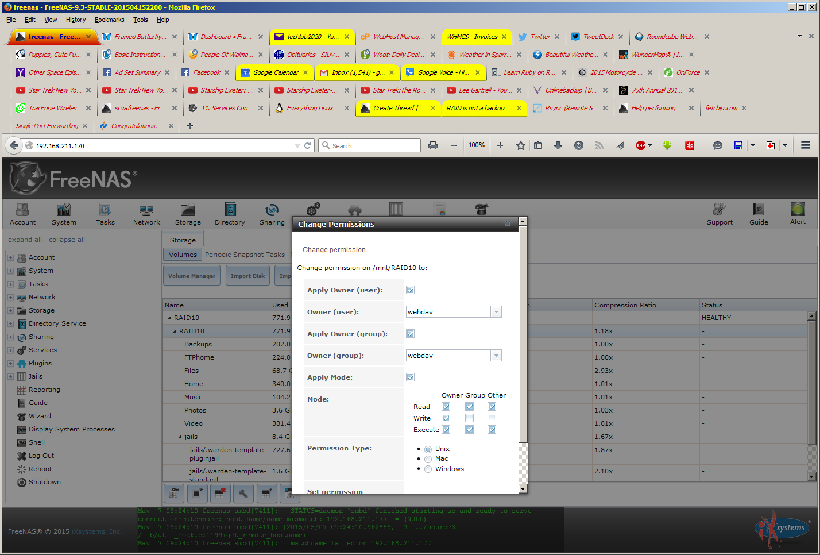Switch to the Google Calendar browser tab
Viewport: 820px width, 555px height.
pos(276,72)
